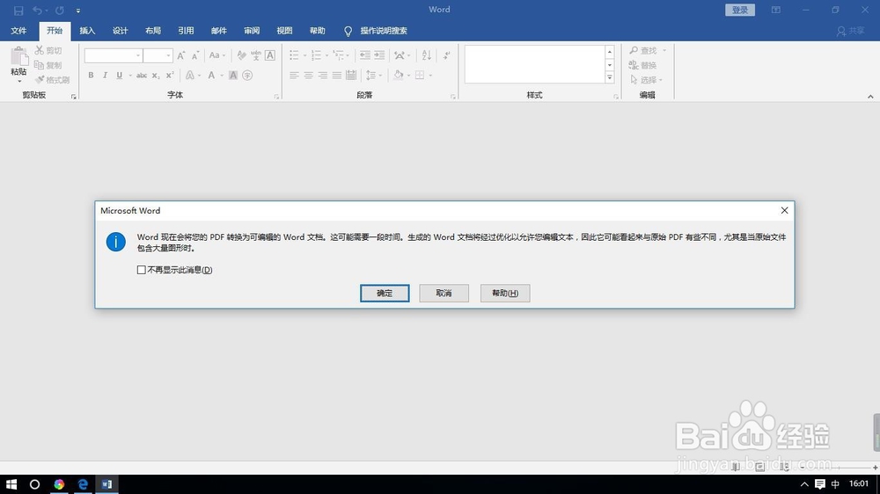The height and width of the screenshot is (494, 880).
Task: Click the align left icon
Action: [x=294, y=75]
